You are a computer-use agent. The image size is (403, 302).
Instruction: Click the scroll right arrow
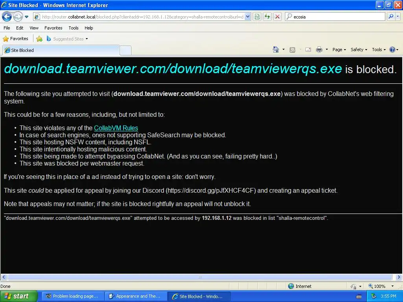pyautogui.click(x=399, y=277)
